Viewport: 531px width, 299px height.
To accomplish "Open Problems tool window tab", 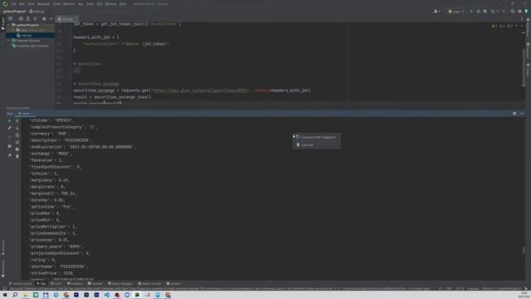I will click(x=76, y=284).
